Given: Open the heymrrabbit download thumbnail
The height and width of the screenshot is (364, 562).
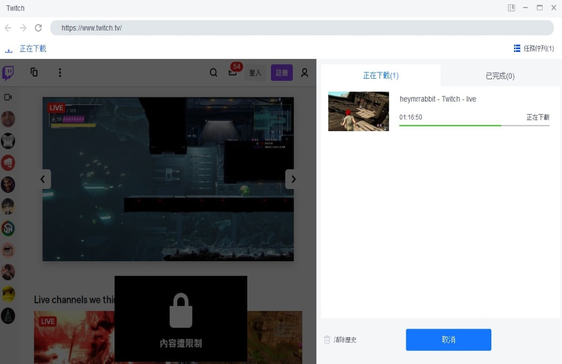Looking at the screenshot, I should [x=359, y=111].
